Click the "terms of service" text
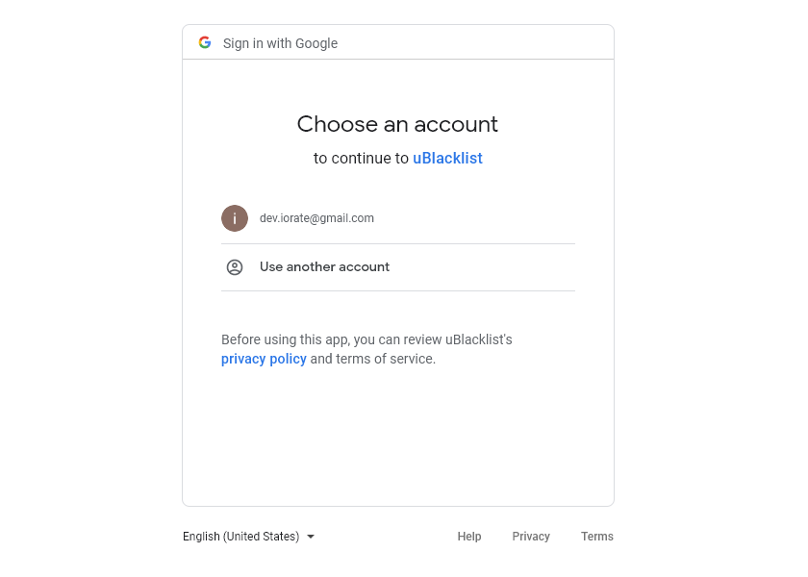Image resolution: width=808 pixels, height=577 pixels. point(386,359)
